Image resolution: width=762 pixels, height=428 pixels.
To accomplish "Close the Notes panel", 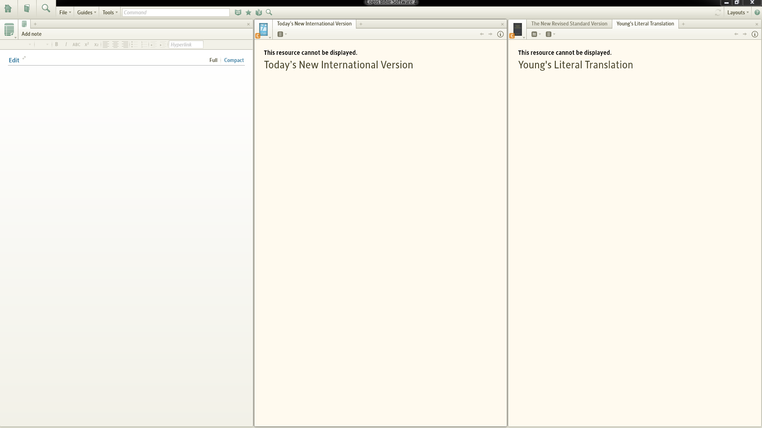I will 248,24.
